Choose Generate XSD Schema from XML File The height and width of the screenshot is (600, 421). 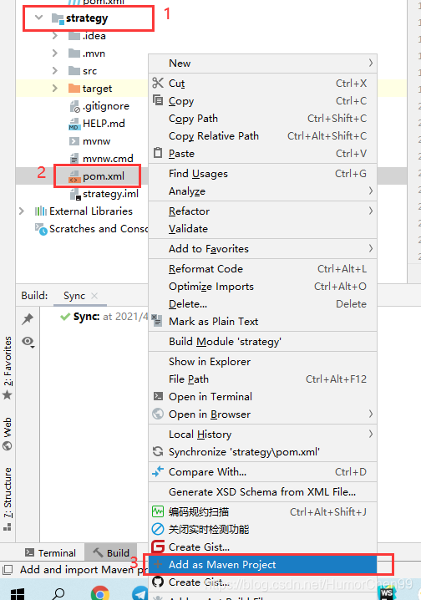click(x=262, y=491)
